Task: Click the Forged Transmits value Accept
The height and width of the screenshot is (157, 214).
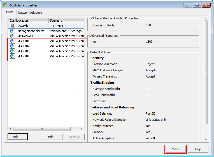Action: click(150, 76)
